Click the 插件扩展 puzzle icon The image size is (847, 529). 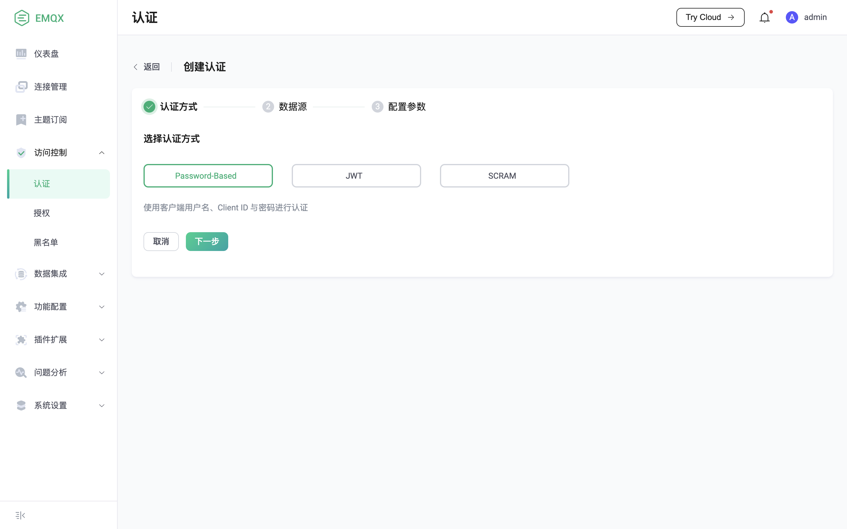(21, 340)
